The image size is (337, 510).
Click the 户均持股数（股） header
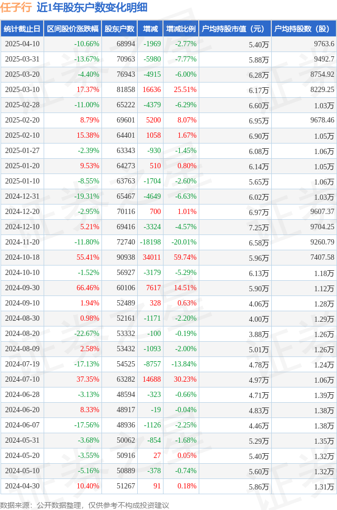pos(304,28)
